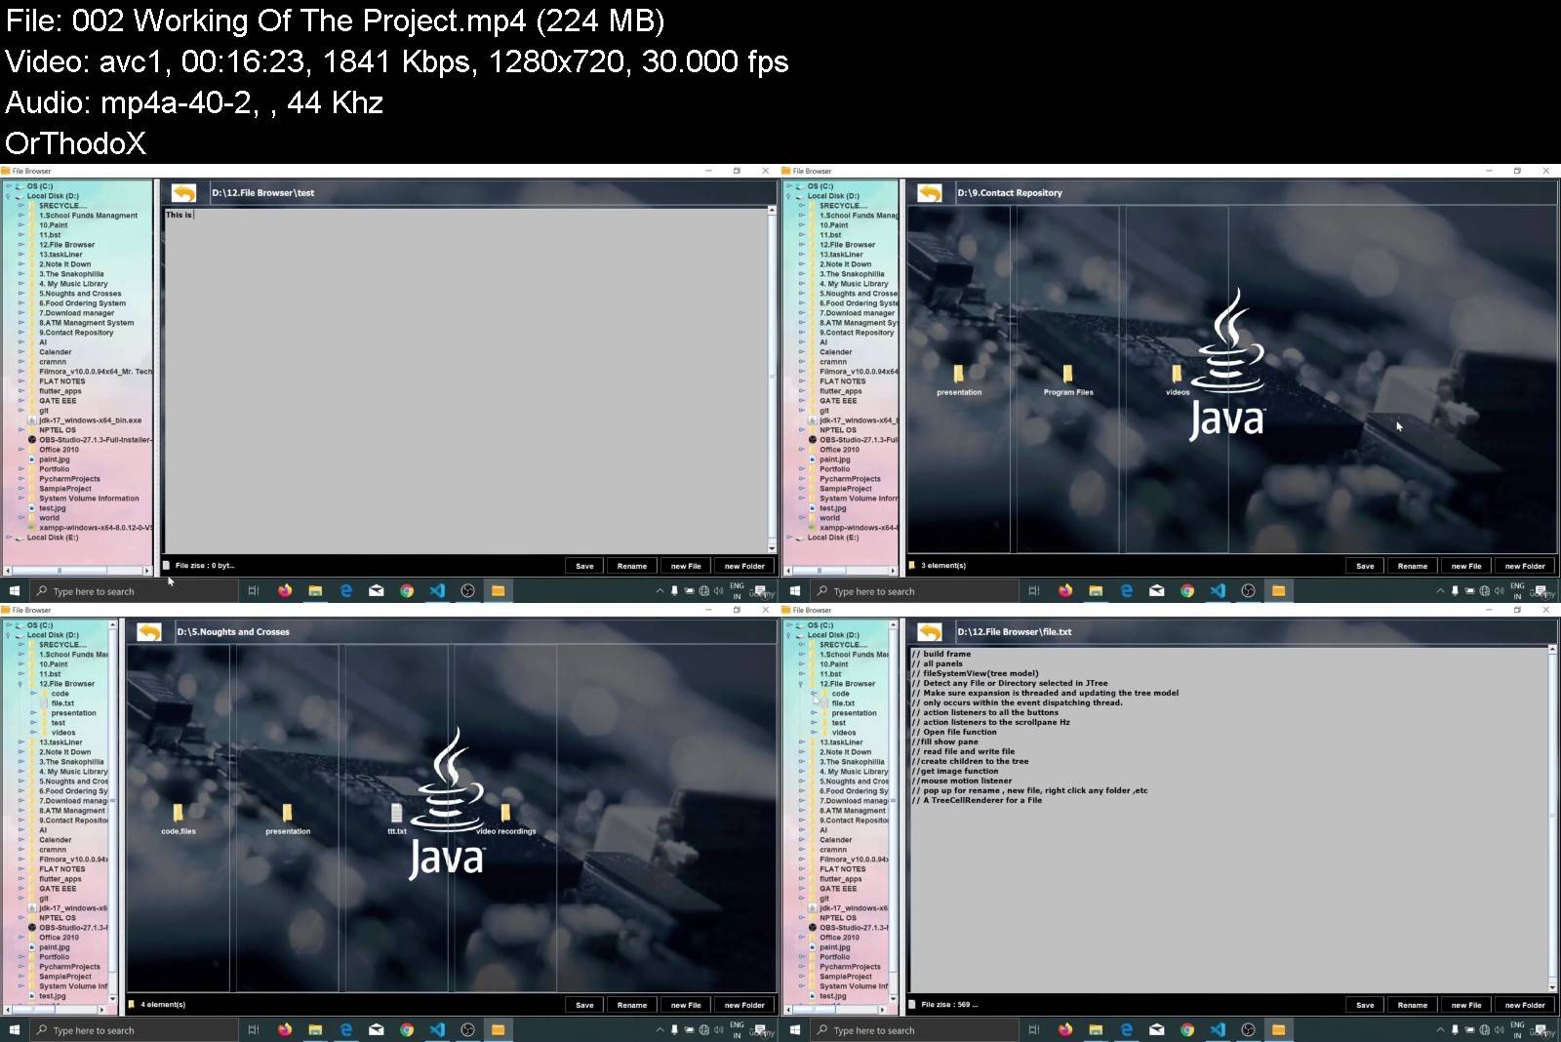Screen dimensions: 1561x1042
Task: Click the file icon beside 'File zise : 569'
Action: pyautogui.click(x=912, y=1004)
